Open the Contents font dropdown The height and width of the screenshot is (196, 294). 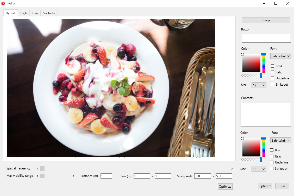click(281, 140)
